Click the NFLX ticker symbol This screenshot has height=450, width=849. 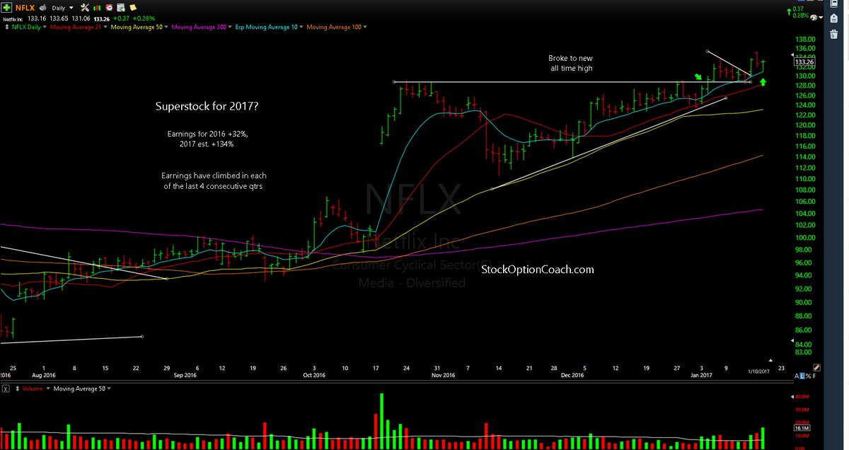tap(25, 8)
